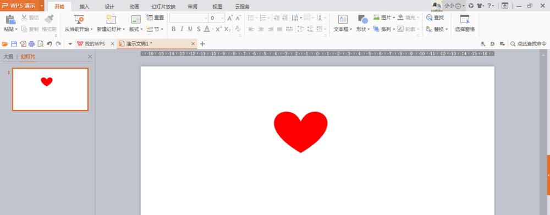The image size is (550, 215).
Task: Open the font size dropdown arrow
Action: 222,18
